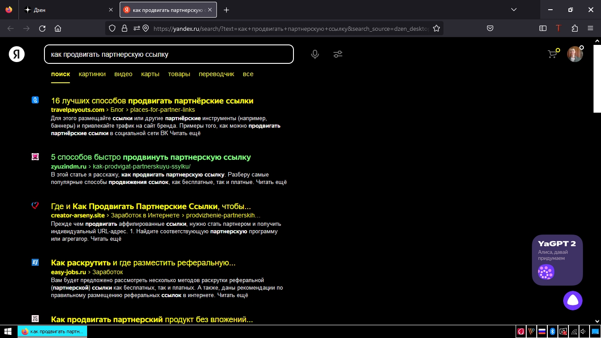
Task: Open the user profile avatar
Action: (575, 54)
